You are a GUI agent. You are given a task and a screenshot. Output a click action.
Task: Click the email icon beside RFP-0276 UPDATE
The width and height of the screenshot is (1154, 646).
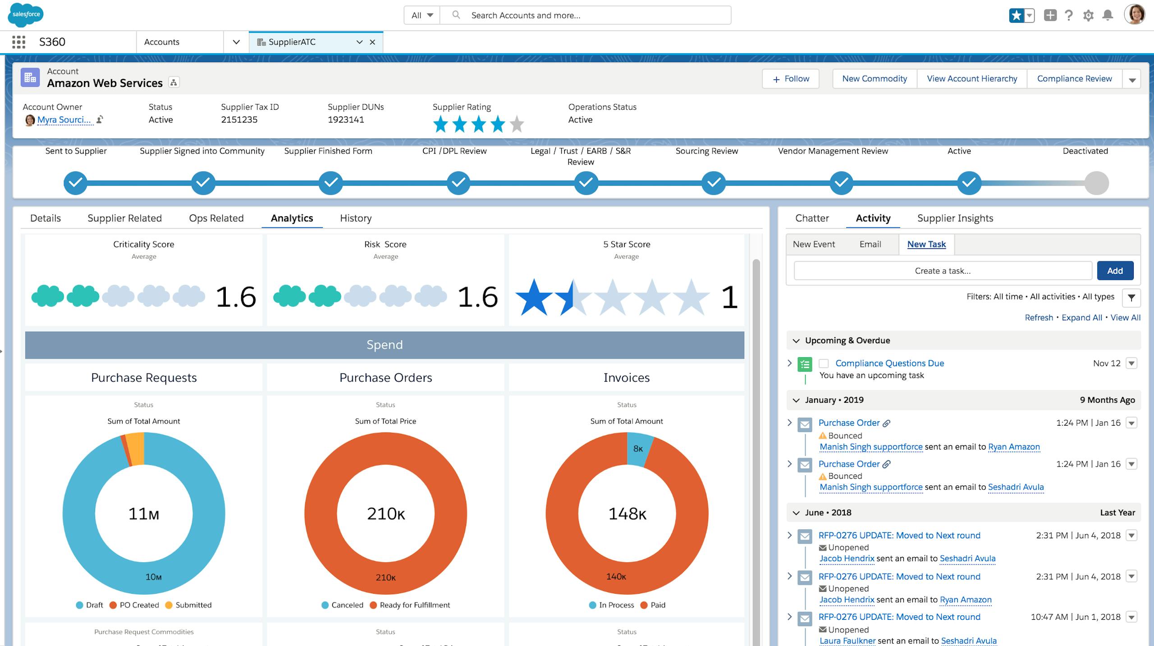pyautogui.click(x=805, y=536)
